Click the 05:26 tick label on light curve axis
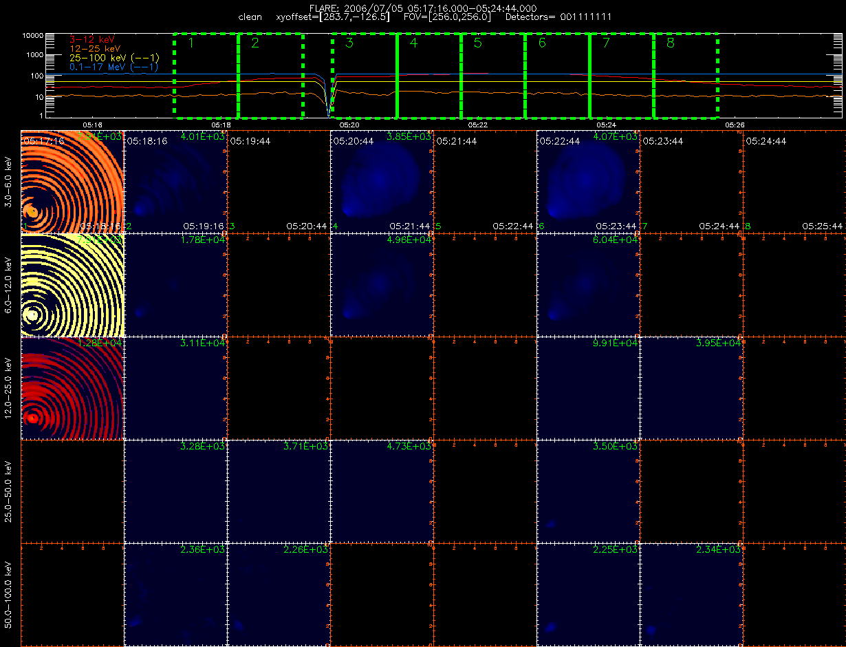 point(735,125)
